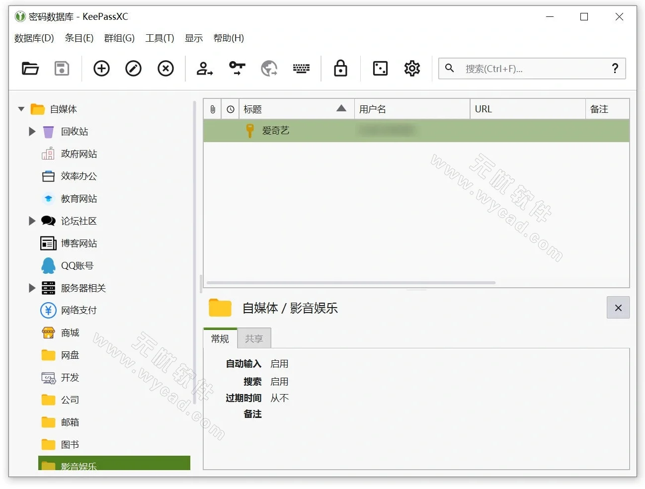Open the 工具 menu
Image resolution: width=645 pixels, height=489 pixels.
(159, 38)
